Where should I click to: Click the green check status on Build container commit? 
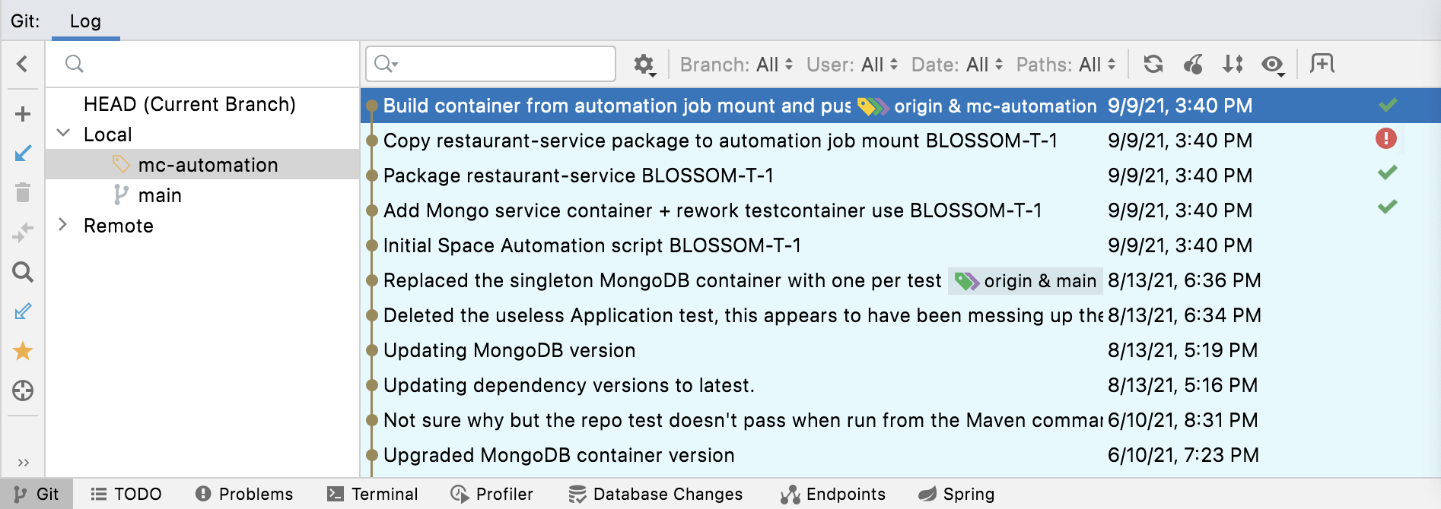tap(1388, 105)
